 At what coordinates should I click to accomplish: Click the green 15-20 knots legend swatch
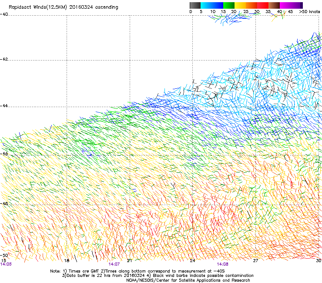229,5
